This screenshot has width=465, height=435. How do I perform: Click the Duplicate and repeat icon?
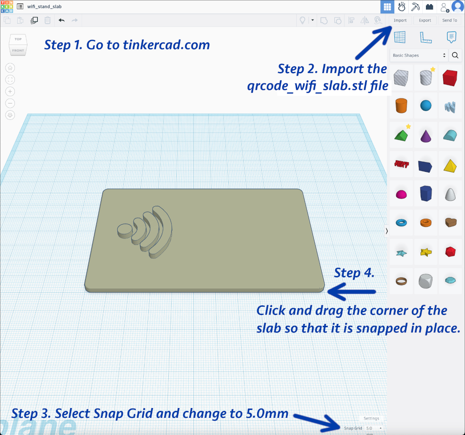coord(34,20)
